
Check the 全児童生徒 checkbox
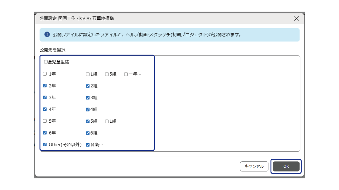click(x=46, y=62)
